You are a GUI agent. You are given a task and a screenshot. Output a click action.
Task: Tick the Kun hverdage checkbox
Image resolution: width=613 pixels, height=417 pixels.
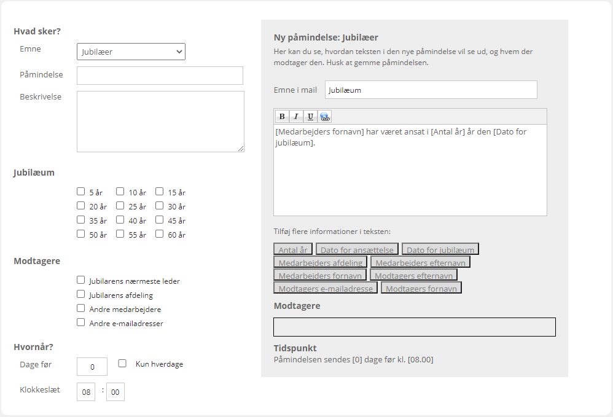pos(122,364)
